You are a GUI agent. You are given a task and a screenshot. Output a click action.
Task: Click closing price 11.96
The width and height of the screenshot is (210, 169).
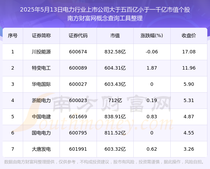click(x=189, y=68)
